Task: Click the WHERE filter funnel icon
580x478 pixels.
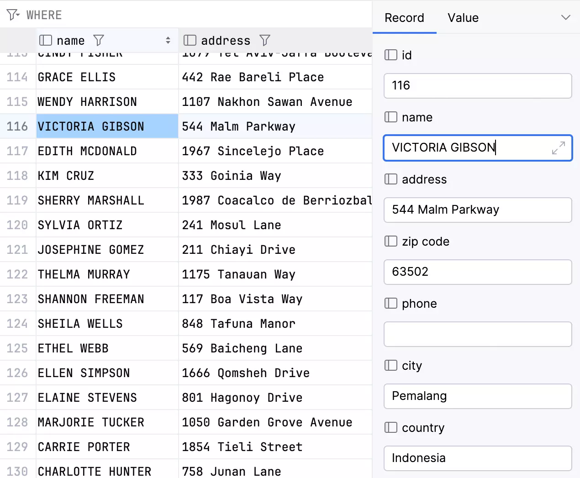Action: point(13,15)
